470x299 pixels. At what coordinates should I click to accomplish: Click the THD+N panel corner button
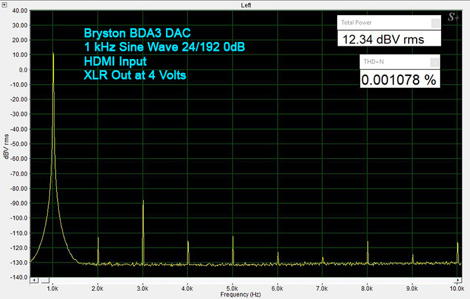(434, 61)
